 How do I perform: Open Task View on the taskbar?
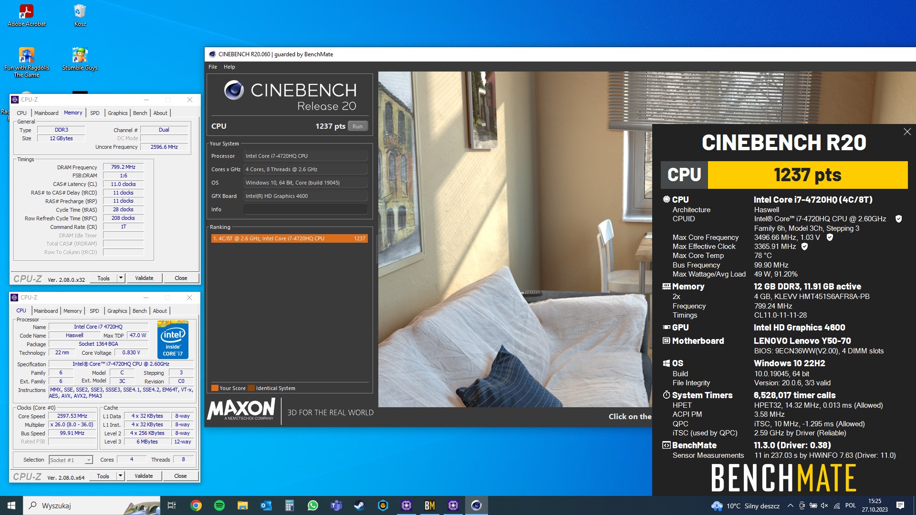172,505
